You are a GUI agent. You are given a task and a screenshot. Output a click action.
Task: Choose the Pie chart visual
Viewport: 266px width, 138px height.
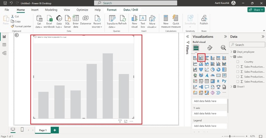point(212,69)
